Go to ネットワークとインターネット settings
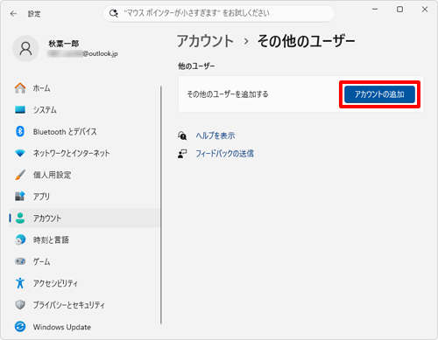 pos(85,153)
